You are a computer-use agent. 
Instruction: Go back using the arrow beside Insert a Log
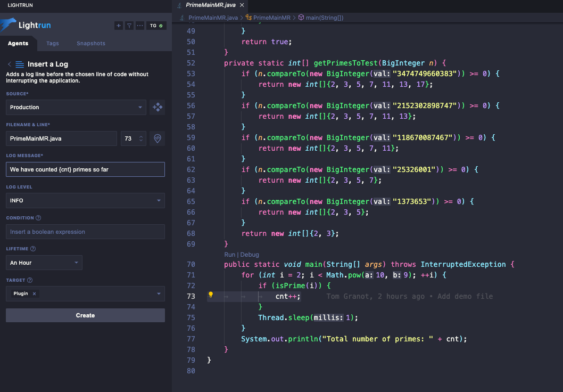[10, 64]
